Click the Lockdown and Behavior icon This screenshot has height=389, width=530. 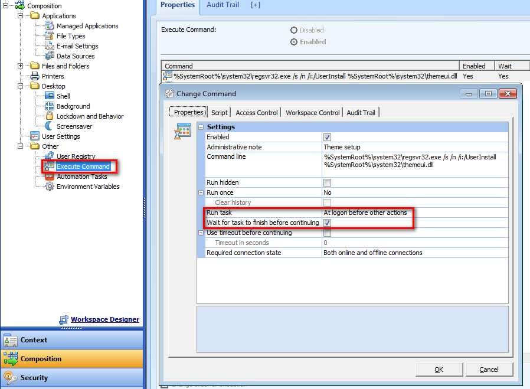pos(48,116)
